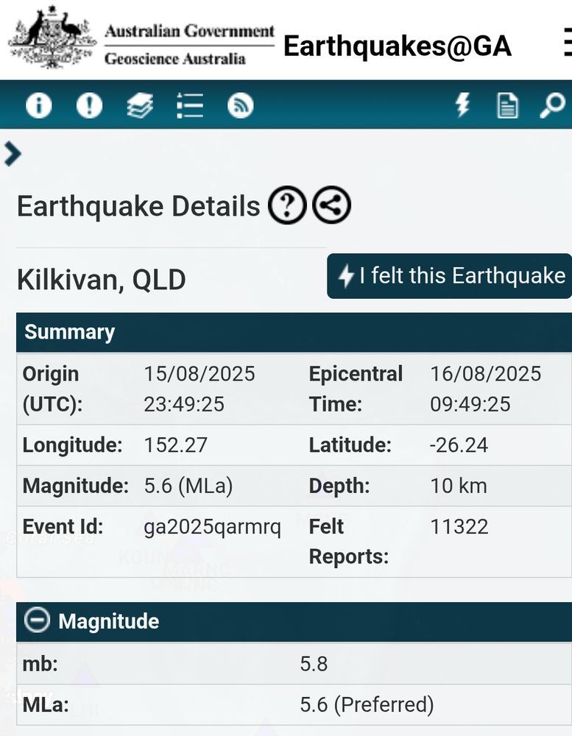Click I felt this Earthquake button
Screen dimensions: 572x736
point(449,276)
